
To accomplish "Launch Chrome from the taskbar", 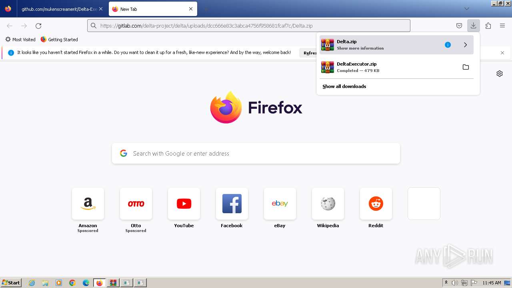I will [x=72, y=283].
